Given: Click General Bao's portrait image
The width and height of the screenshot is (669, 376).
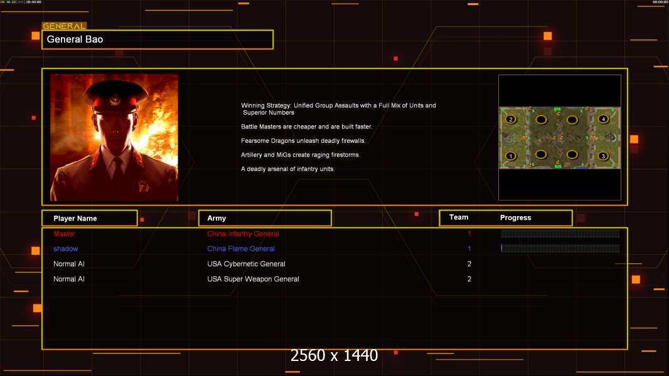Looking at the screenshot, I should click(x=114, y=137).
